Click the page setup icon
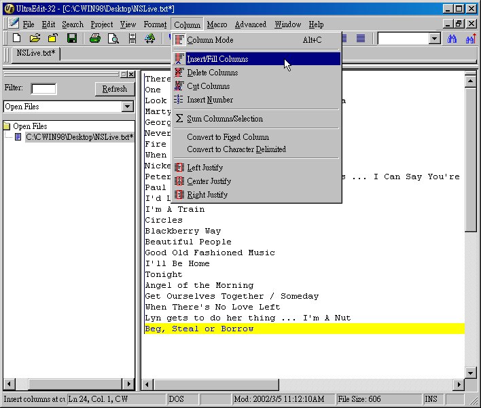 (132, 39)
